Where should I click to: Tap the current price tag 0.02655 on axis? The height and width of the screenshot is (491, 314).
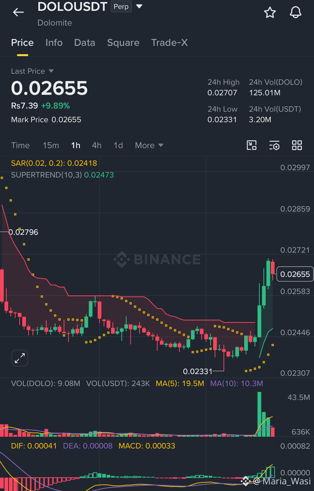tap(295, 274)
